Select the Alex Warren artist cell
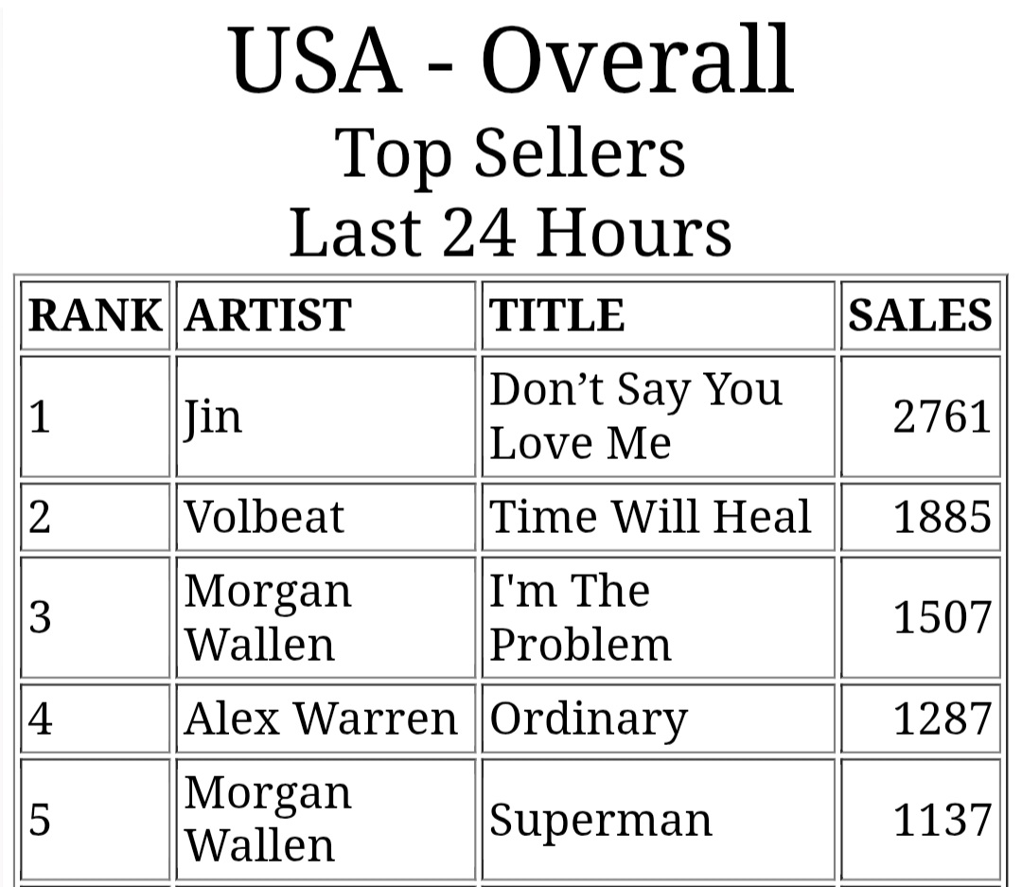1022x887 pixels. pos(326,718)
